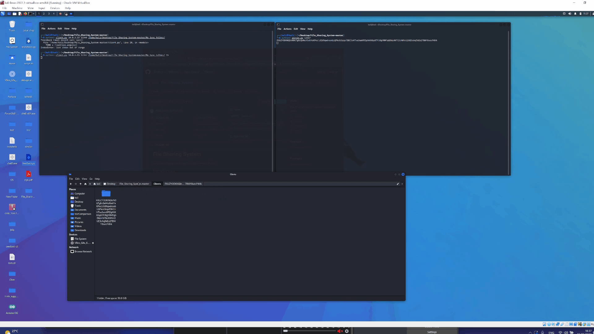Viewport: 594px width, 334px height.
Task: Switch to workspace 2 in panel
Action: (x=44, y=14)
